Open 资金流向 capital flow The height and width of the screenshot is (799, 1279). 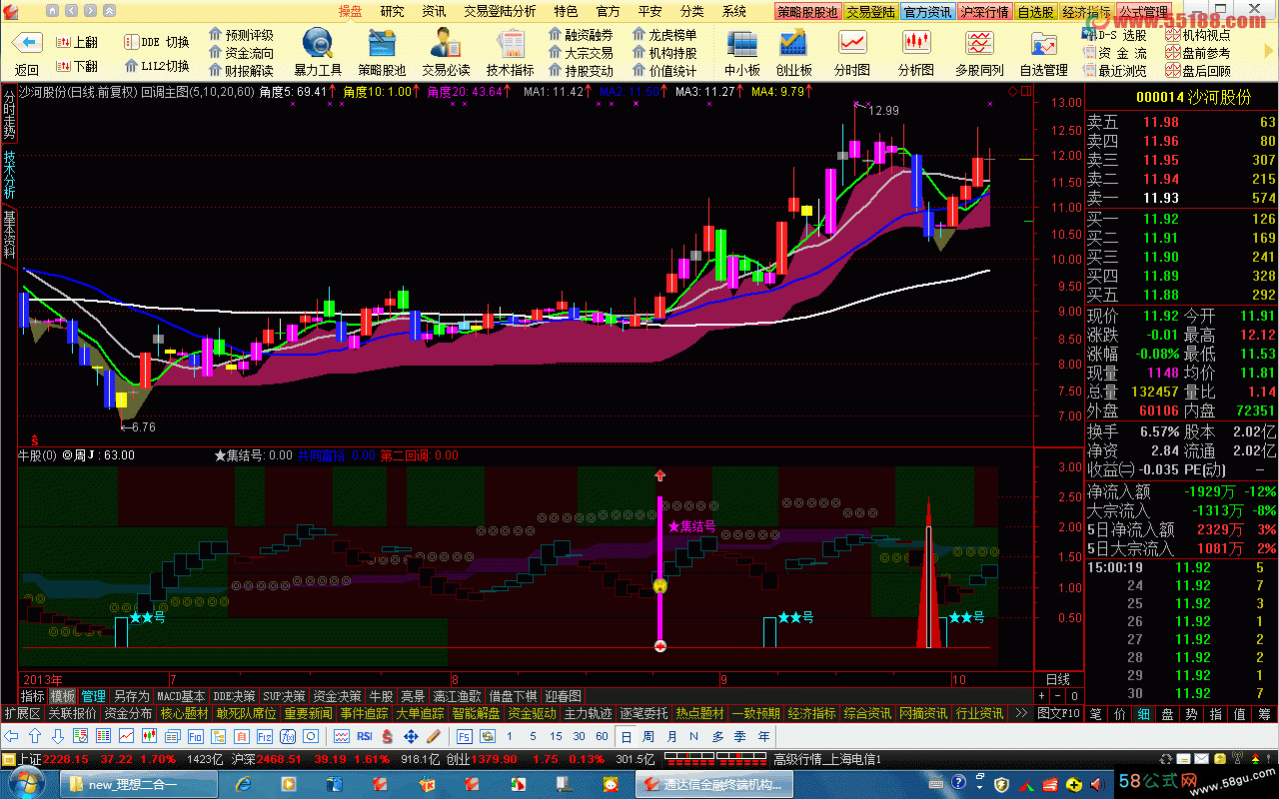(241, 53)
